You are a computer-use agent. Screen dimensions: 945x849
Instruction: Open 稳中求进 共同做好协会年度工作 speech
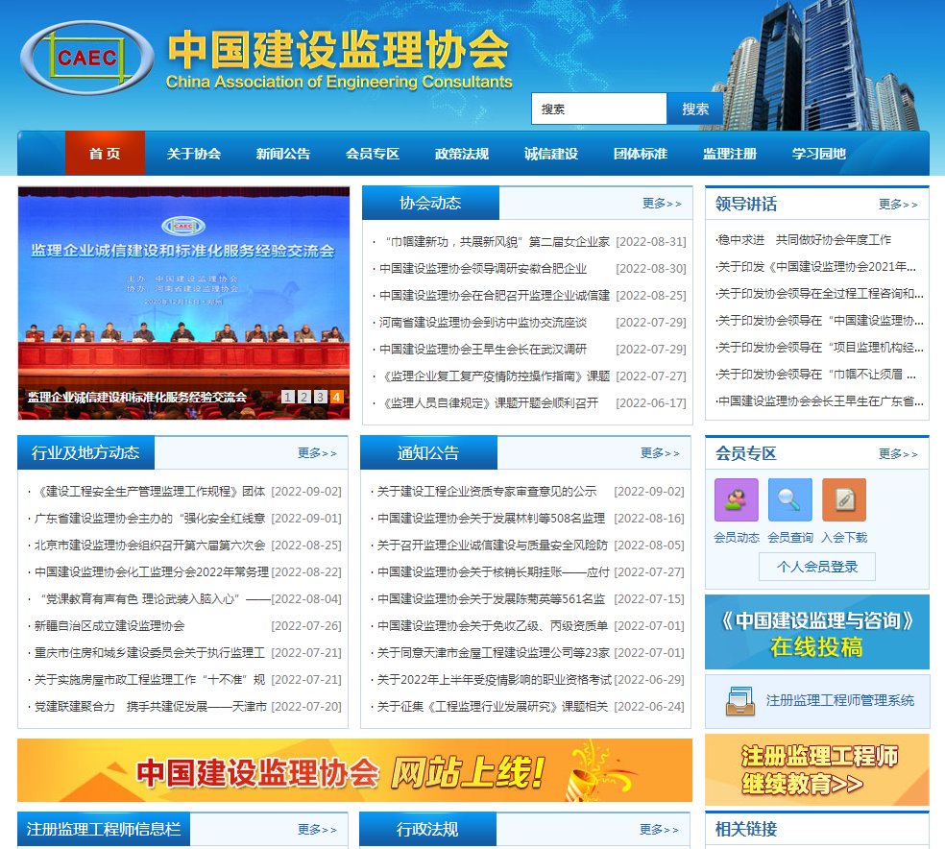[x=805, y=240]
